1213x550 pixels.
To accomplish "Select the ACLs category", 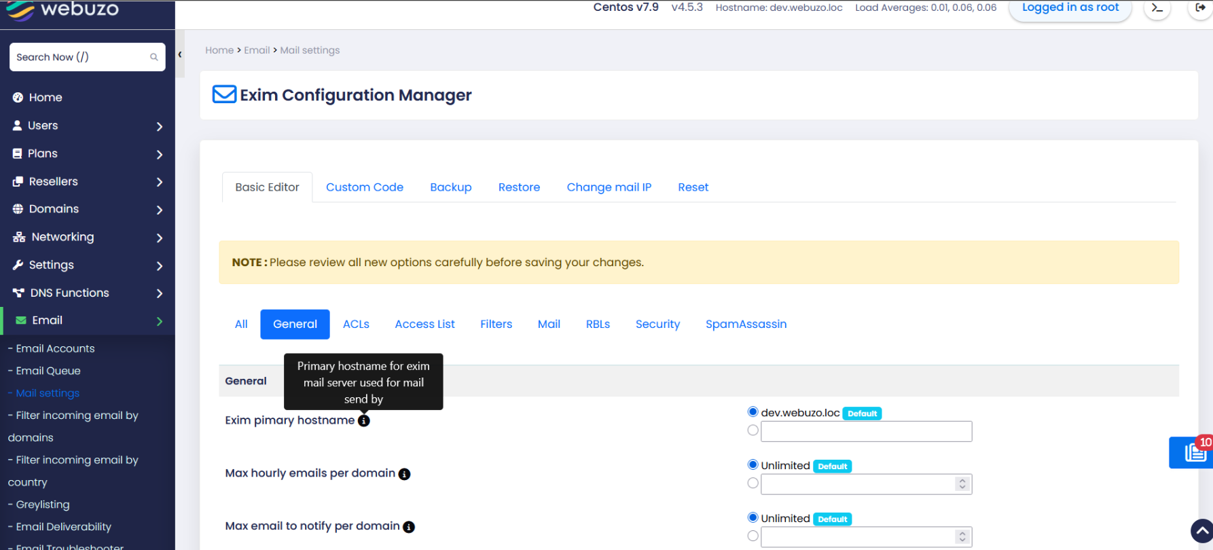I will click(x=356, y=325).
